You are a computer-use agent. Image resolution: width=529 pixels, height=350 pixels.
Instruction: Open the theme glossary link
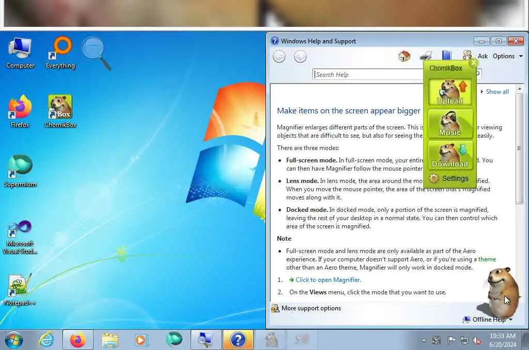[x=487, y=259]
